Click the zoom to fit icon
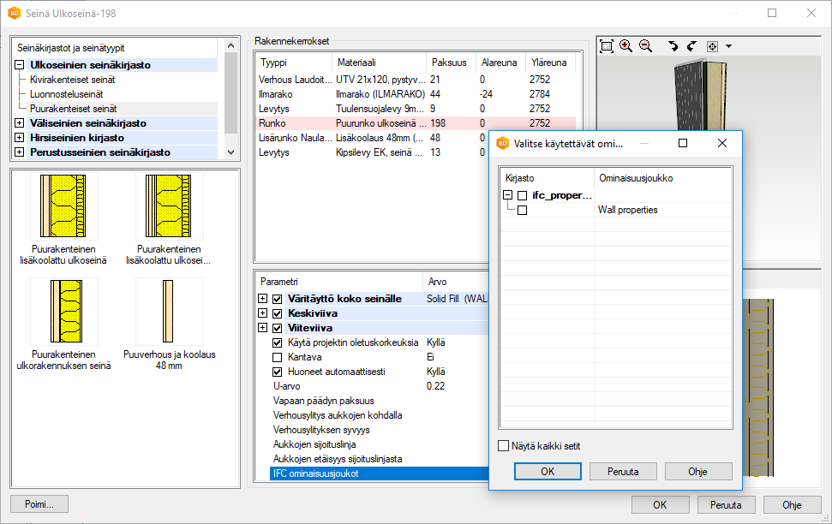832x524 pixels. click(x=607, y=46)
